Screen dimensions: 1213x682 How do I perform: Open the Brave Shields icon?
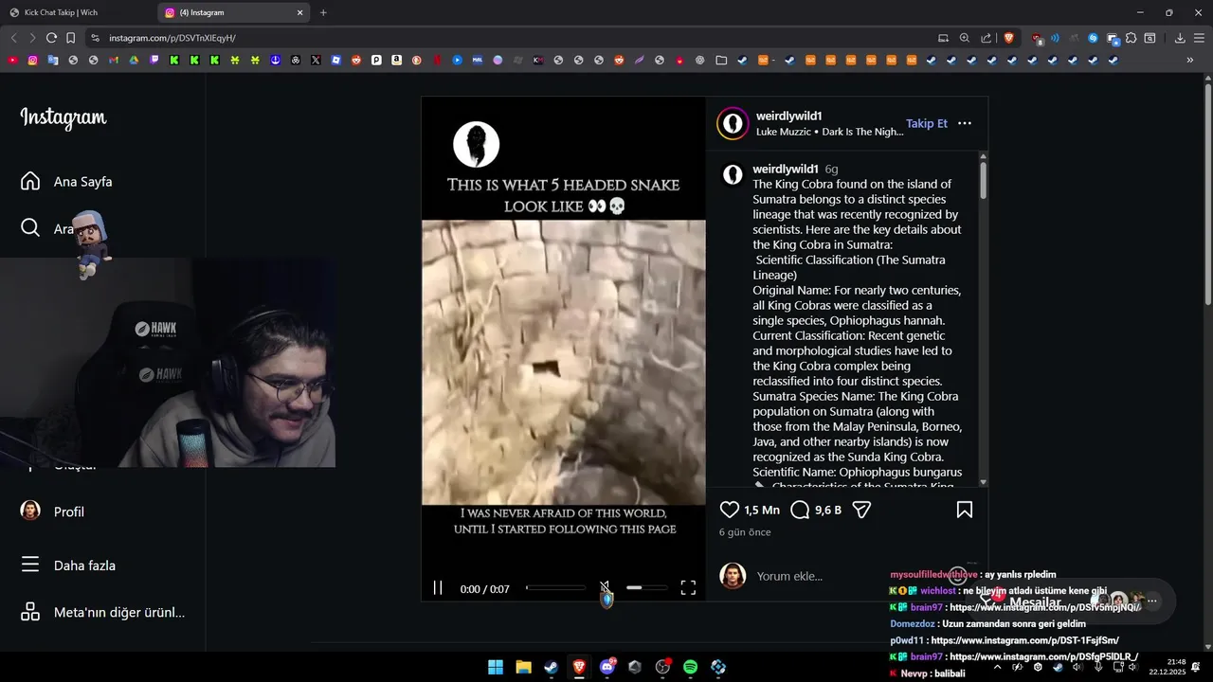pyautogui.click(x=1009, y=38)
